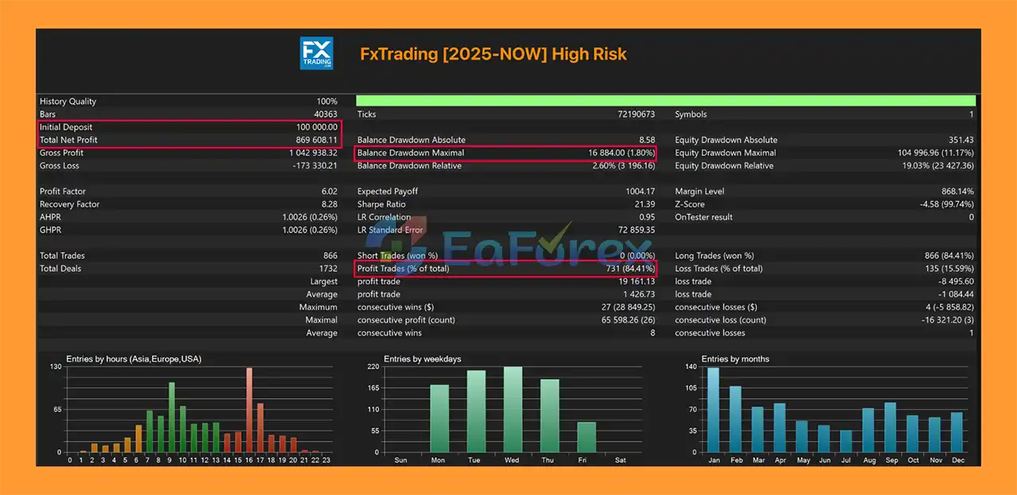Click the Jan bar in months chart
Screen dimensions: 1017x495
tap(713, 411)
